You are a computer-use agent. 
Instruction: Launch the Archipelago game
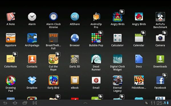pos(32,38)
